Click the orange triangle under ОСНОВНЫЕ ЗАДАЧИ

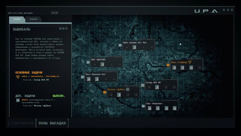pos(18,77)
